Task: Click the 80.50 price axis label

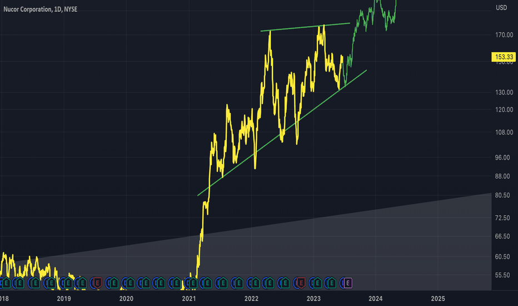Action: tap(502, 195)
